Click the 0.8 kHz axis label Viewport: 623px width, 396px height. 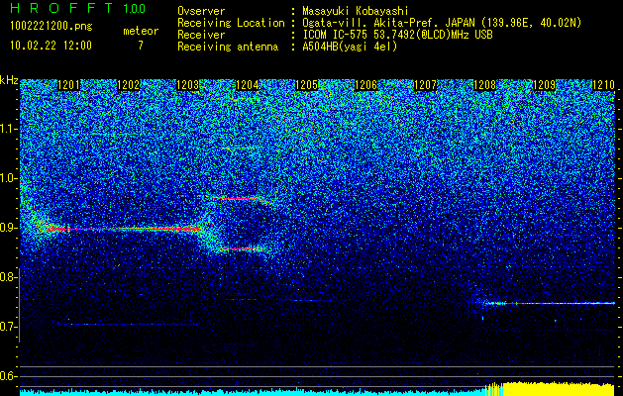[x=9, y=277]
